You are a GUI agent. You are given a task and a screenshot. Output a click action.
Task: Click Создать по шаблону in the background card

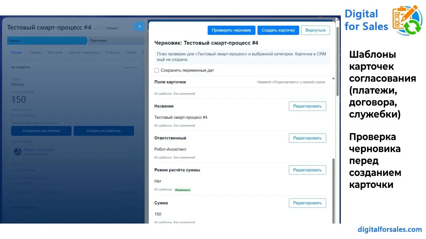pos(104,131)
